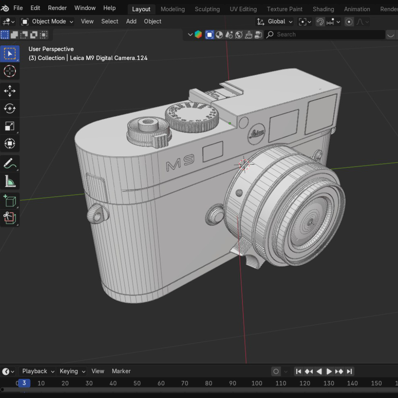Activate the Rotate tool
The image size is (398, 398).
point(10,108)
